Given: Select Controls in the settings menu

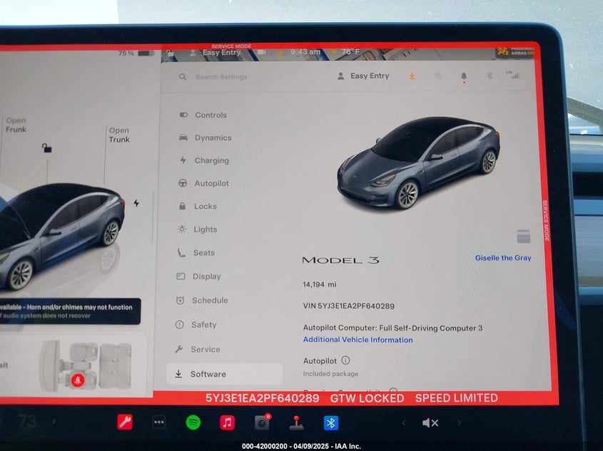Looking at the screenshot, I should 211,115.
